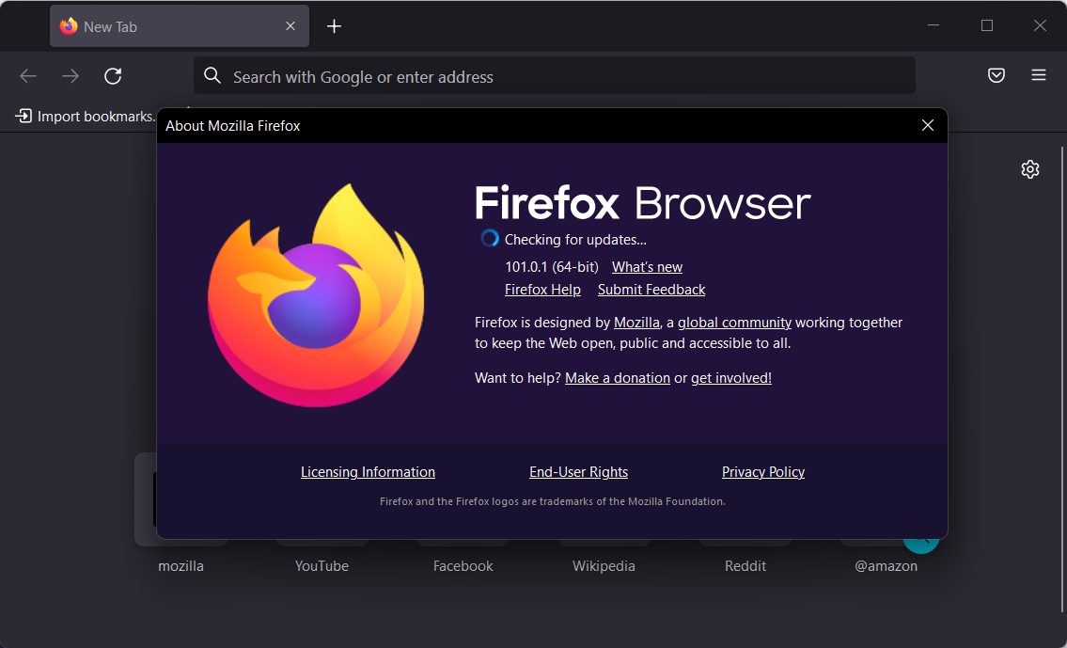Viewport: 1067px width, 648px height.
Task: Click the Checking for updates spinner
Action: click(489, 238)
